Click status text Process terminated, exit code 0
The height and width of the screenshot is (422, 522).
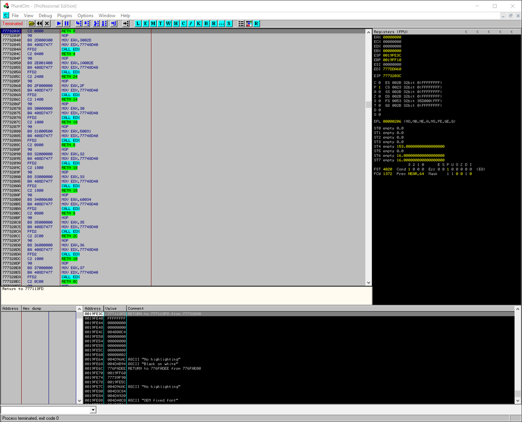(30, 418)
